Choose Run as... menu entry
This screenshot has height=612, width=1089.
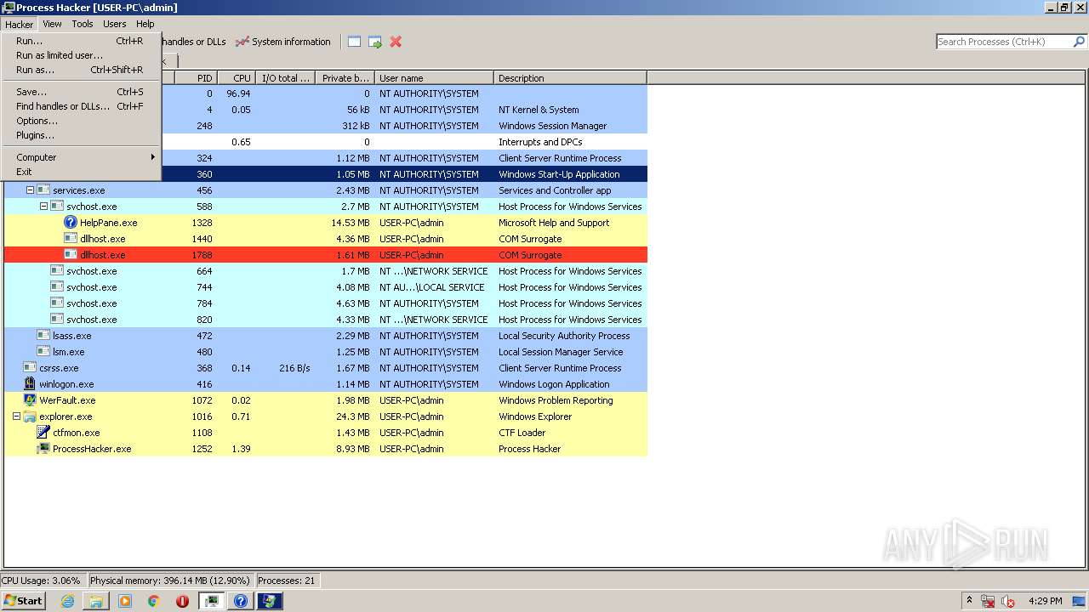tap(81, 70)
